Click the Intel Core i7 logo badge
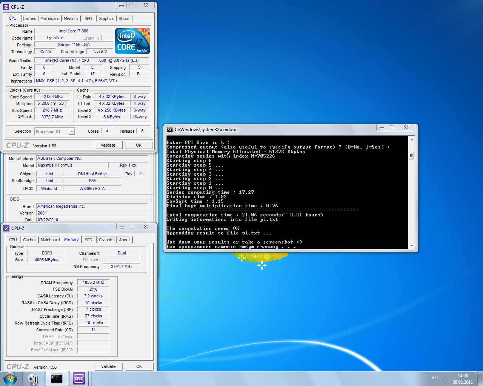 click(132, 41)
